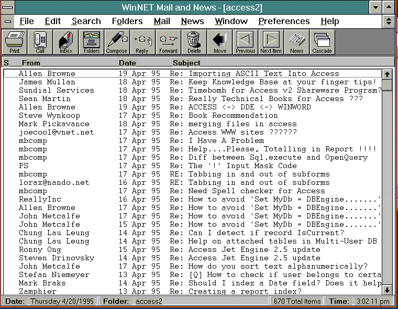Select 'Need Spell checker for Access' message

pyautogui.click(x=192, y=191)
